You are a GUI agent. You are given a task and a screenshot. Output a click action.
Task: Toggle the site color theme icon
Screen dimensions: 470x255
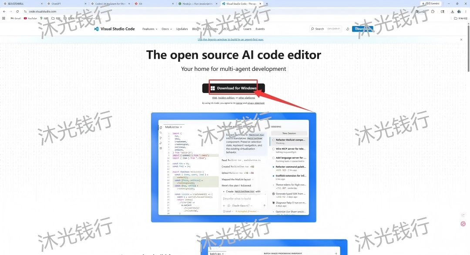(348, 29)
